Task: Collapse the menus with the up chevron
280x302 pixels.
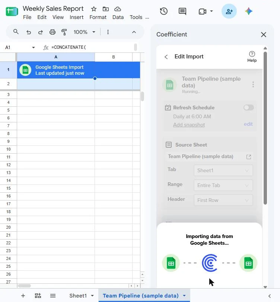Action: coord(134,32)
